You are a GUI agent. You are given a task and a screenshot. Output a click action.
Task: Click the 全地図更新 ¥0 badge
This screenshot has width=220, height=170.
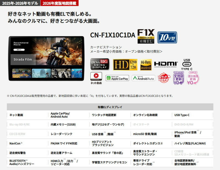[178, 78]
